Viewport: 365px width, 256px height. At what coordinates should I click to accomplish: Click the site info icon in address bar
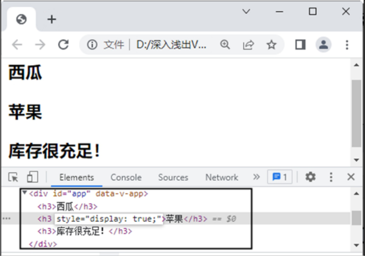[x=92, y=44]
